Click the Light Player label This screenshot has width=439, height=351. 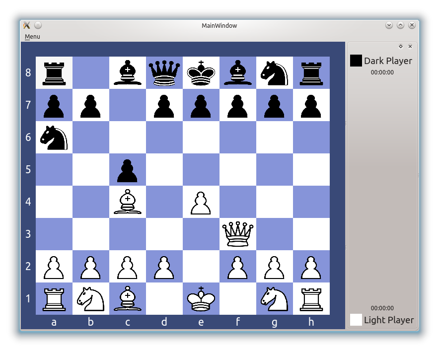click(389, 320)
